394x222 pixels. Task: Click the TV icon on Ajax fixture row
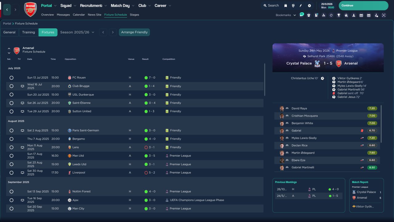click(x=22, y=200)
